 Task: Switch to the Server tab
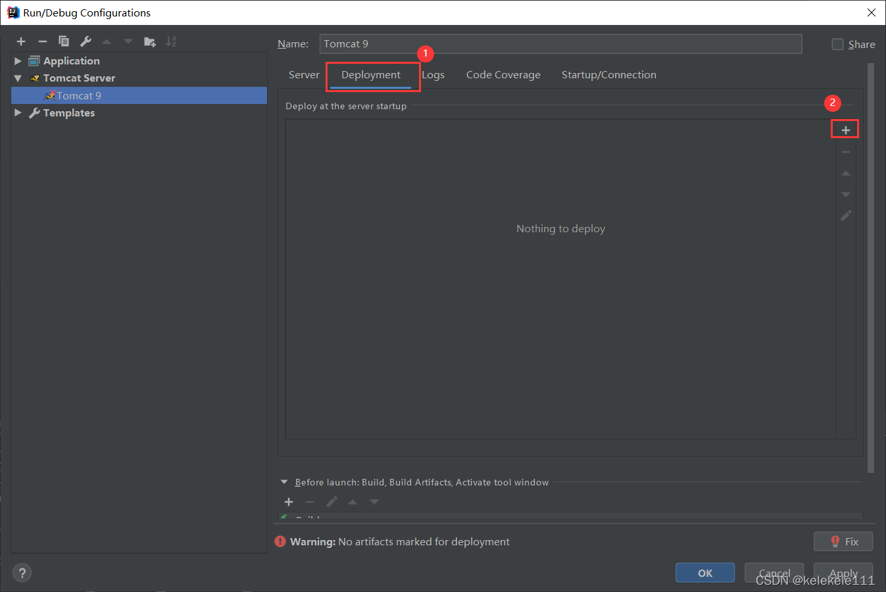click(304, 75)
